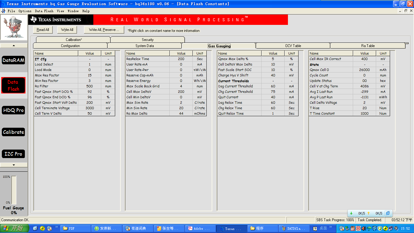The width and height of the screenshot is (414, 233).
Task: Click the Value header in the IT Cfg table
Action: click(90, 53)
